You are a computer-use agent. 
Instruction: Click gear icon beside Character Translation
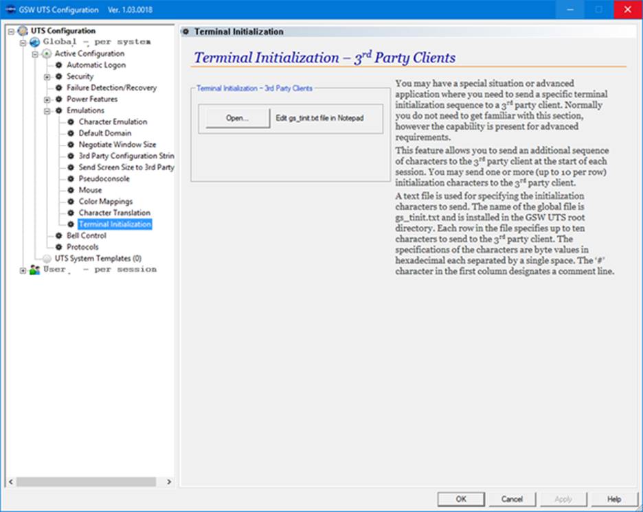71,213
